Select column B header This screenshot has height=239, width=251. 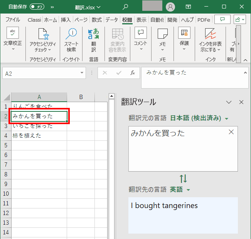point(81,97)
